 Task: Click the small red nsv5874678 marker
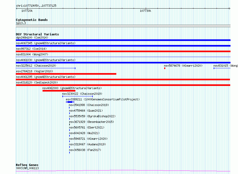(165, 68)
